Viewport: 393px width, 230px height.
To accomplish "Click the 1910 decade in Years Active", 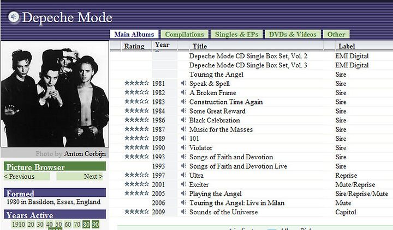I will 19,224.
